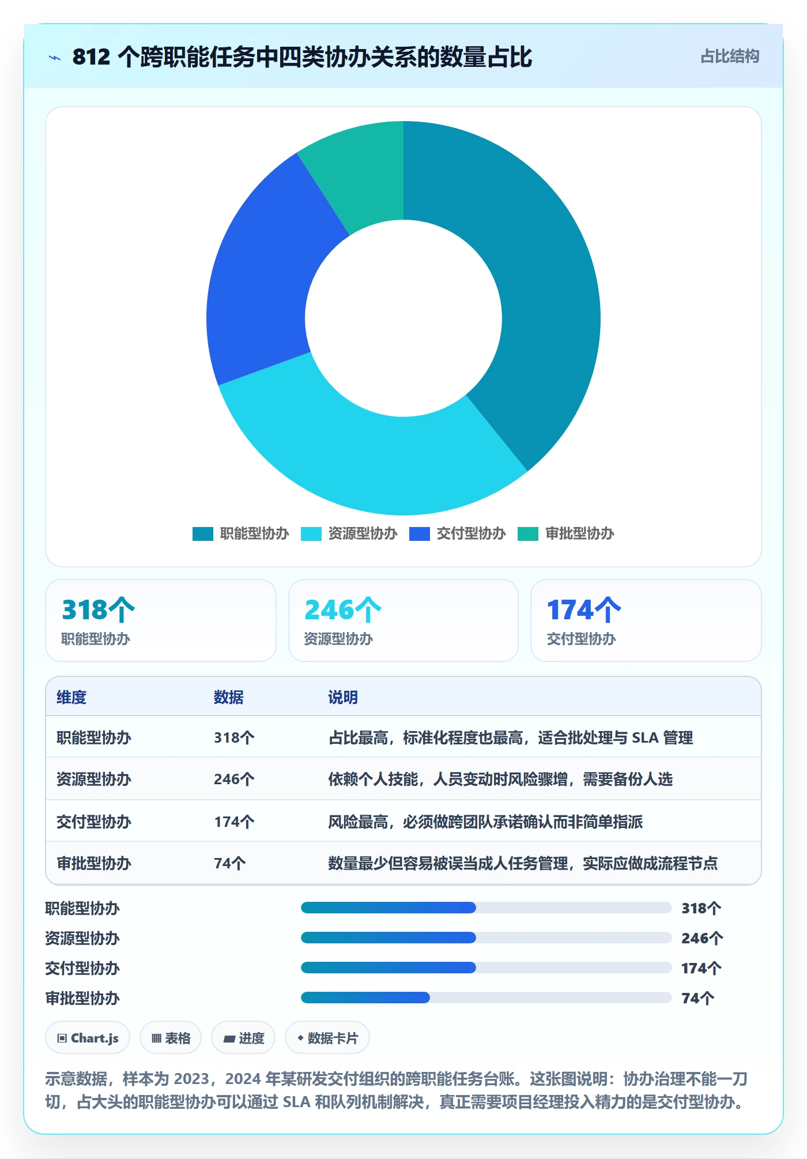Select the 246个 资源型协办 data card

point(403,620)
